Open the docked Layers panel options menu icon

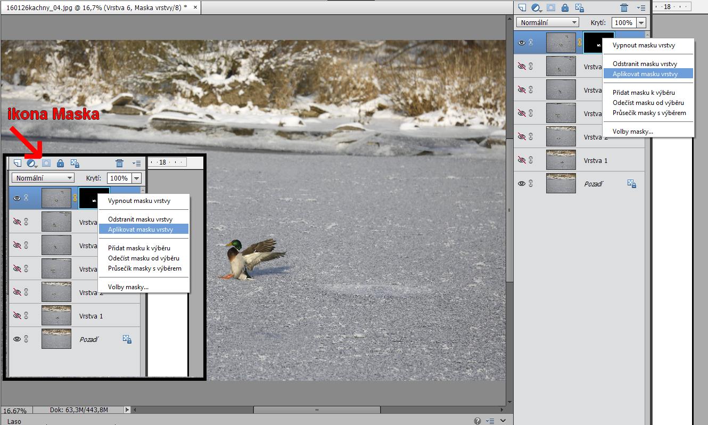pyautogui.click(x=641, y=7)
